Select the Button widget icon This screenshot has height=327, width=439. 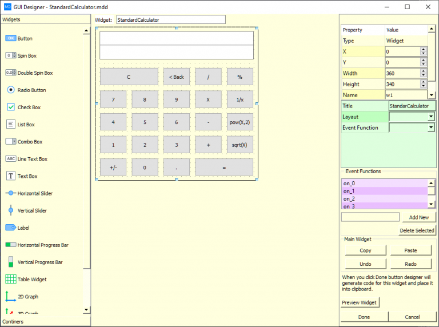click(11, 38)
